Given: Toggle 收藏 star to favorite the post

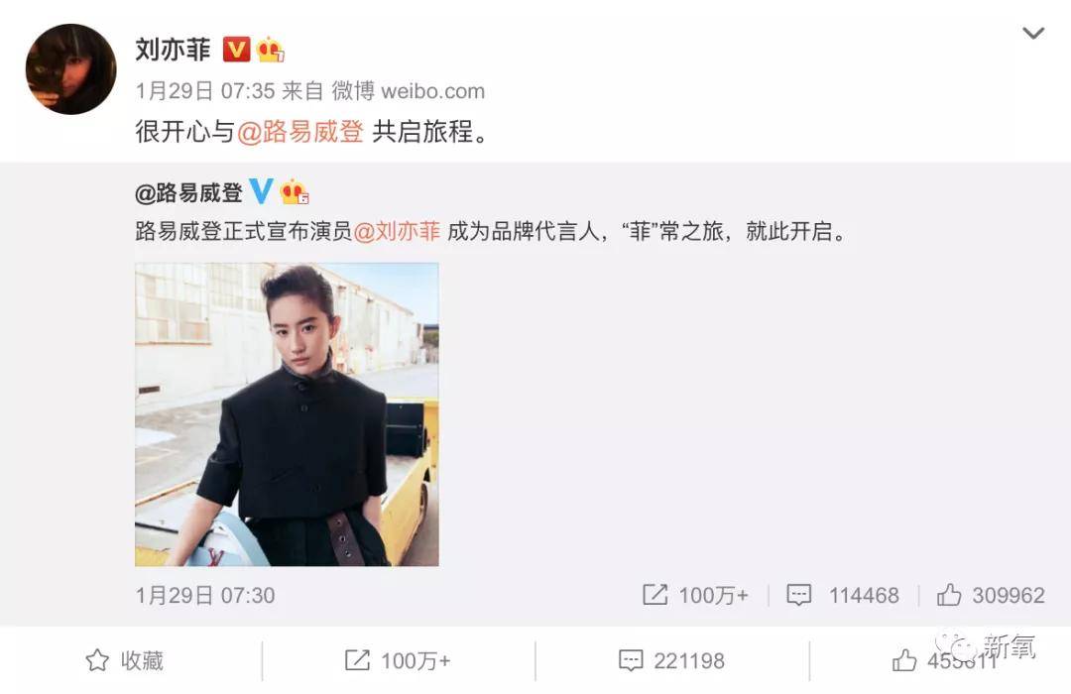Looking at the screenshot, I should point(124,660).
